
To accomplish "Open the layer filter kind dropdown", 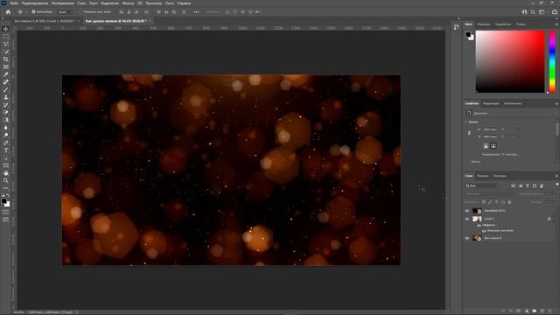I will (482, 185).
